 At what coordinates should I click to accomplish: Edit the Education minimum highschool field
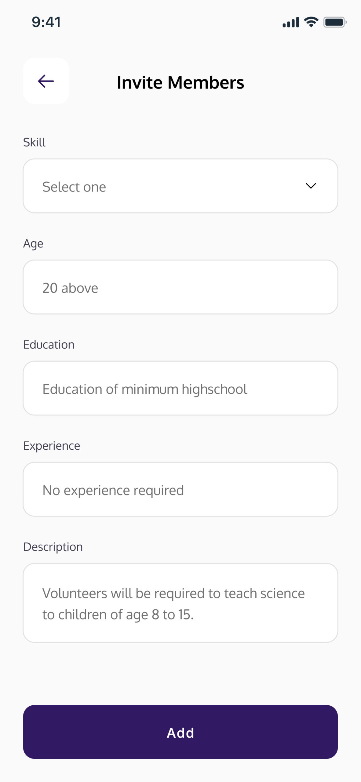pyautogui.click(x=180, y=388)
